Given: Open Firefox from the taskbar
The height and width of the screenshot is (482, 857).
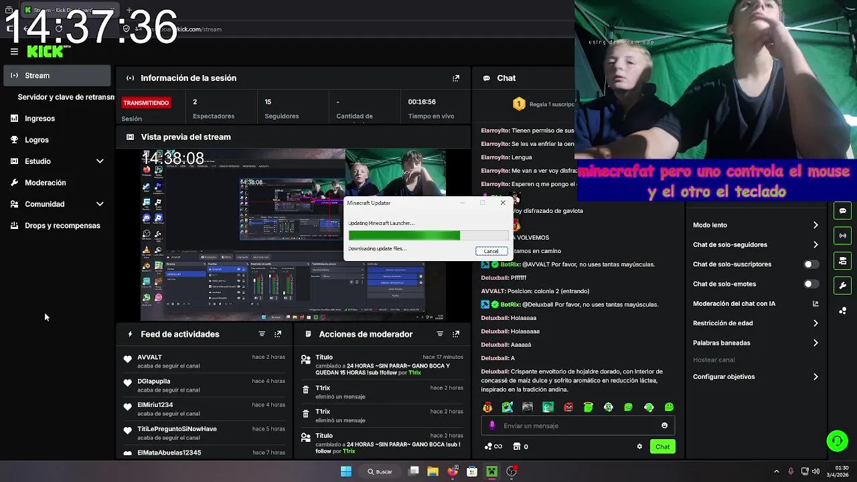Looking at the screenshot, I should (453, 471).
